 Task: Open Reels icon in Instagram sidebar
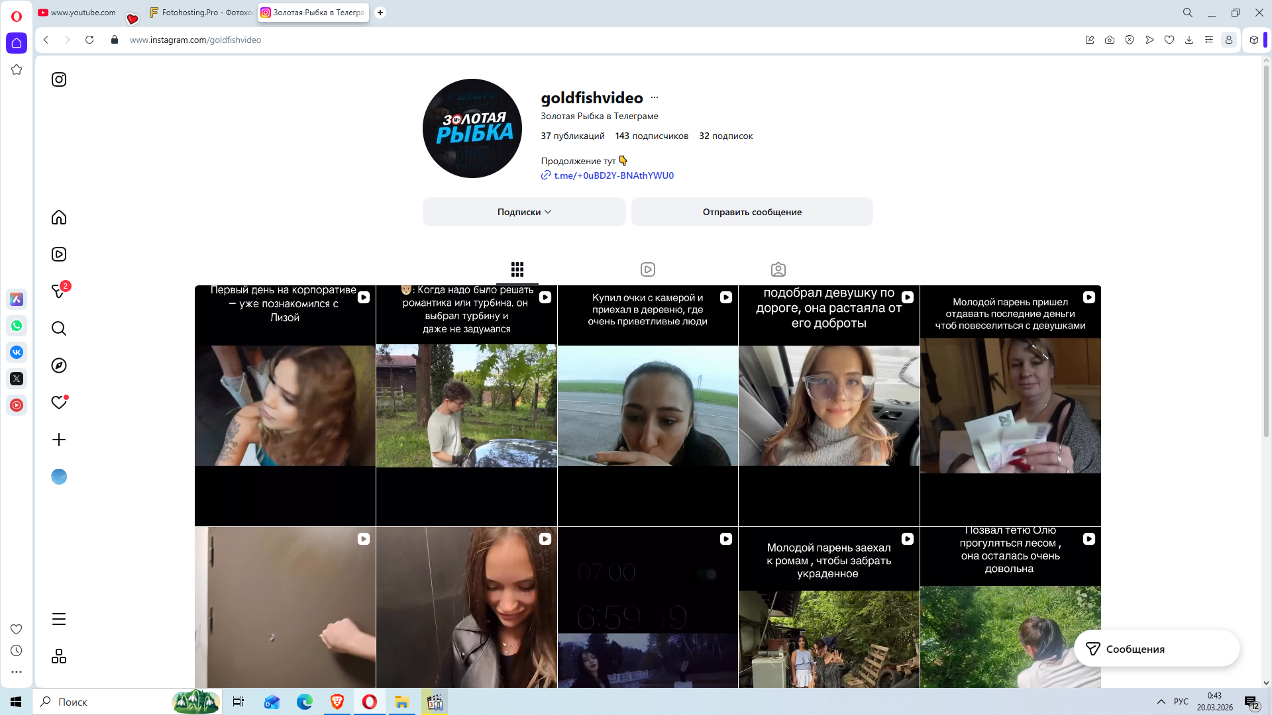[x=59, y=254]
